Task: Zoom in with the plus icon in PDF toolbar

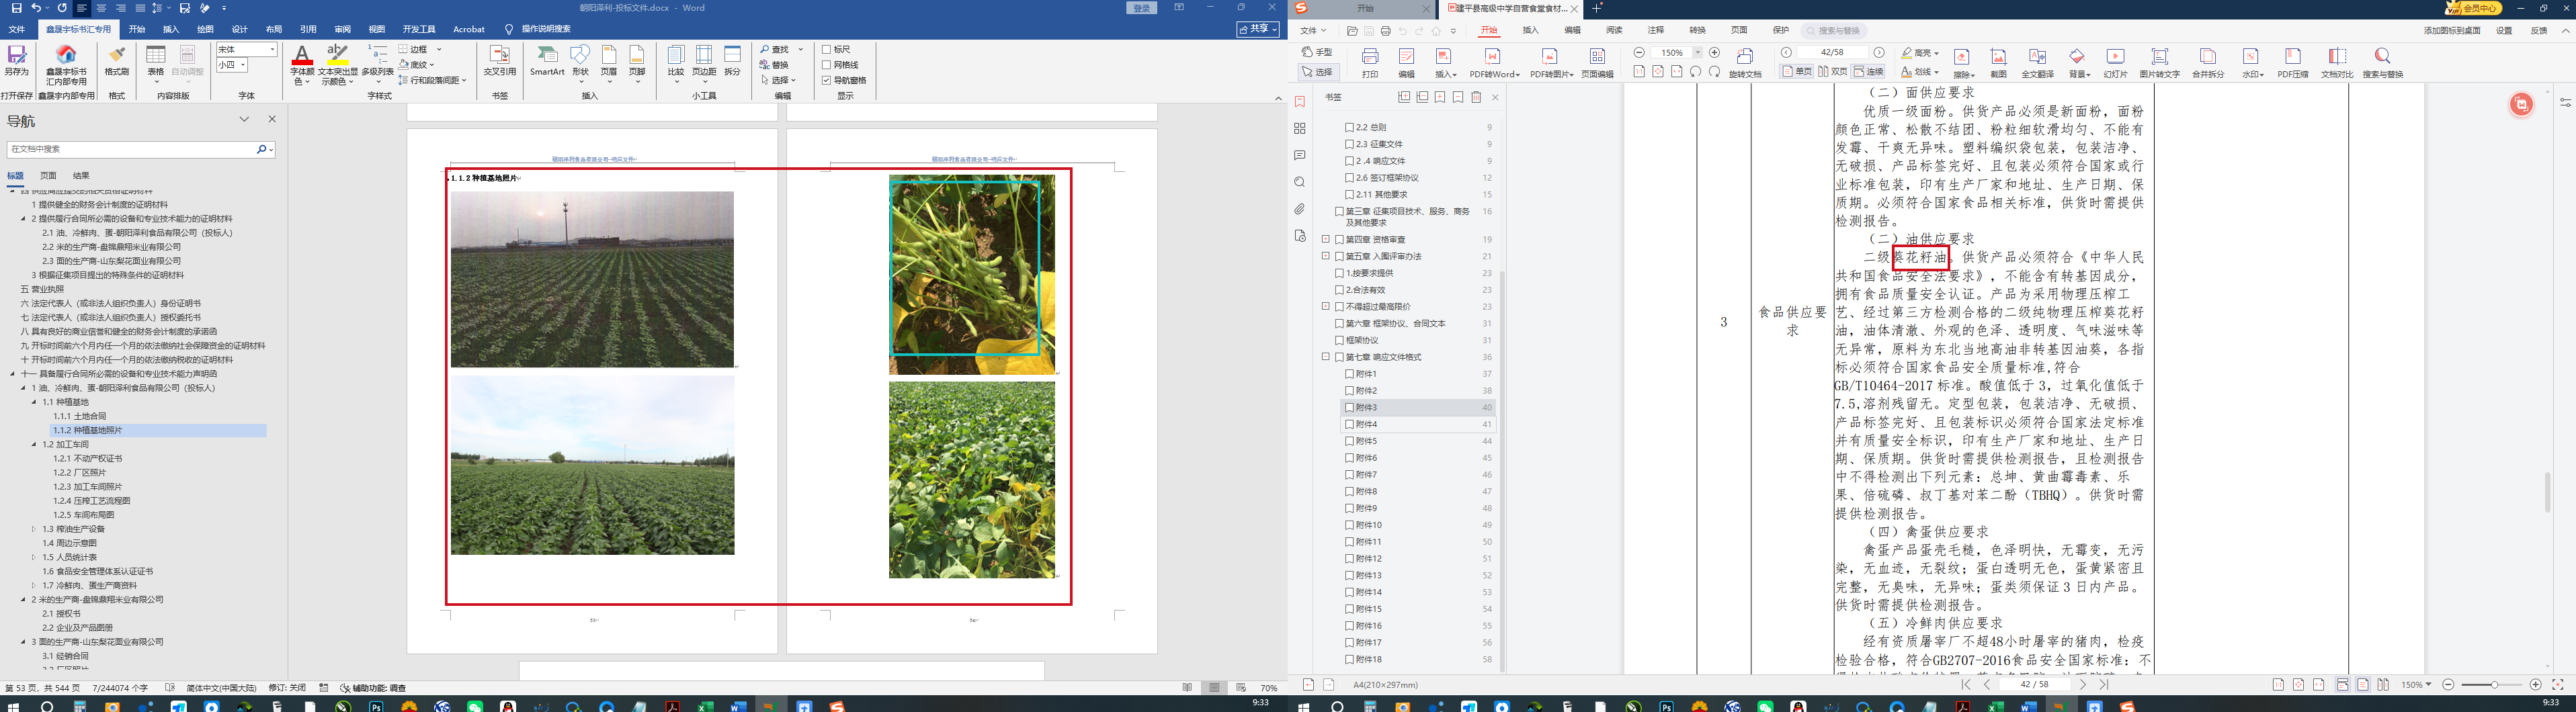Action: (1715, 53)
